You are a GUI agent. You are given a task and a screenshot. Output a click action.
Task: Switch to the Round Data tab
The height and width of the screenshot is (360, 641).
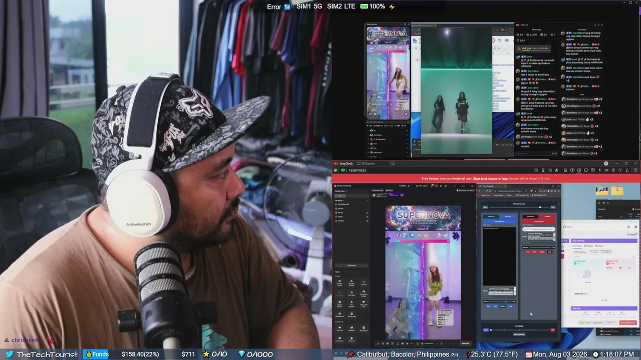click(577, 245)
